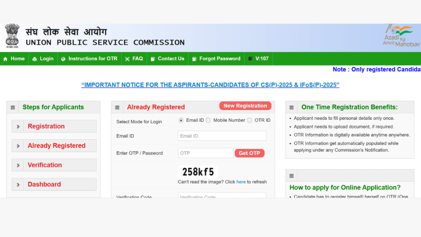Click the hamburger icon beside Steps for Applicants
Viewport: 421px width, 237px height.
pos(13,107)
